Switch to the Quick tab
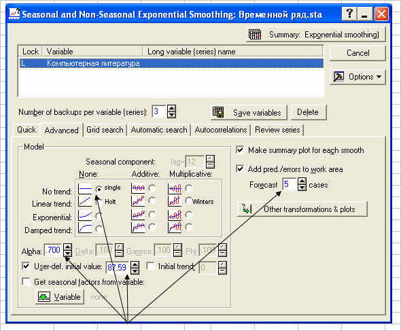Image resolution: width=401 pixels, height=331 pixels. click(27, 130)
